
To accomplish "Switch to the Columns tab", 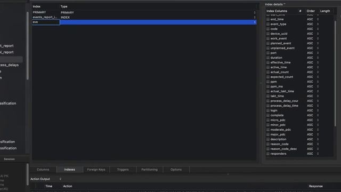I will 43,170.
